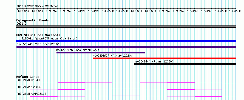
Task: Click the nsv4116091 (gnomADStructuralVariants) label
Action: pos(47,38)
